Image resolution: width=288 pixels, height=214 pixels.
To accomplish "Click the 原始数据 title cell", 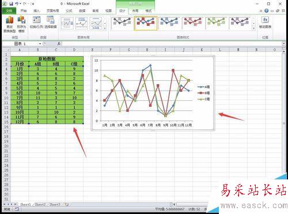I will pos(47,59).
